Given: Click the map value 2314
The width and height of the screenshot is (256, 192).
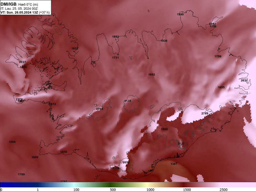Looking at the screenshot, I should 99,109.
